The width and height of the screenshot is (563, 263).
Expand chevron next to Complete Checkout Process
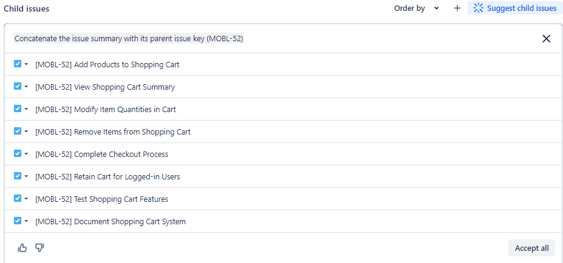26,154
